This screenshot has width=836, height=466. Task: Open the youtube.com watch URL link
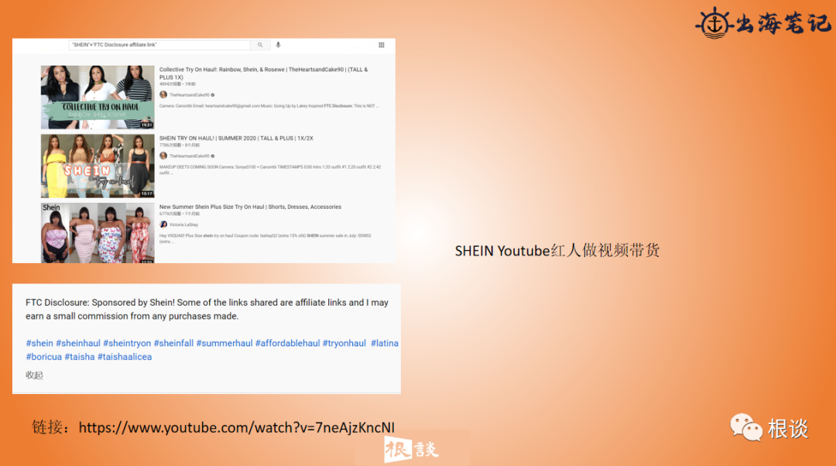[236, 427]
